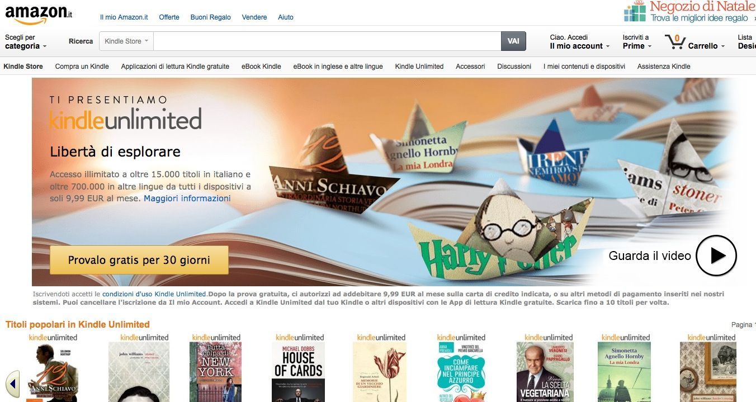Open the shopping cart icon
This screenshot has width=756, height=402.
[675, 42]
